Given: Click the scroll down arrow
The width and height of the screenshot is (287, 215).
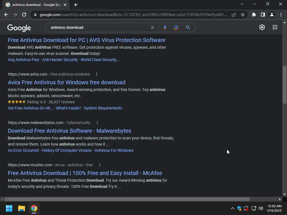Looking at the screenshot, I should pos(284,194).
